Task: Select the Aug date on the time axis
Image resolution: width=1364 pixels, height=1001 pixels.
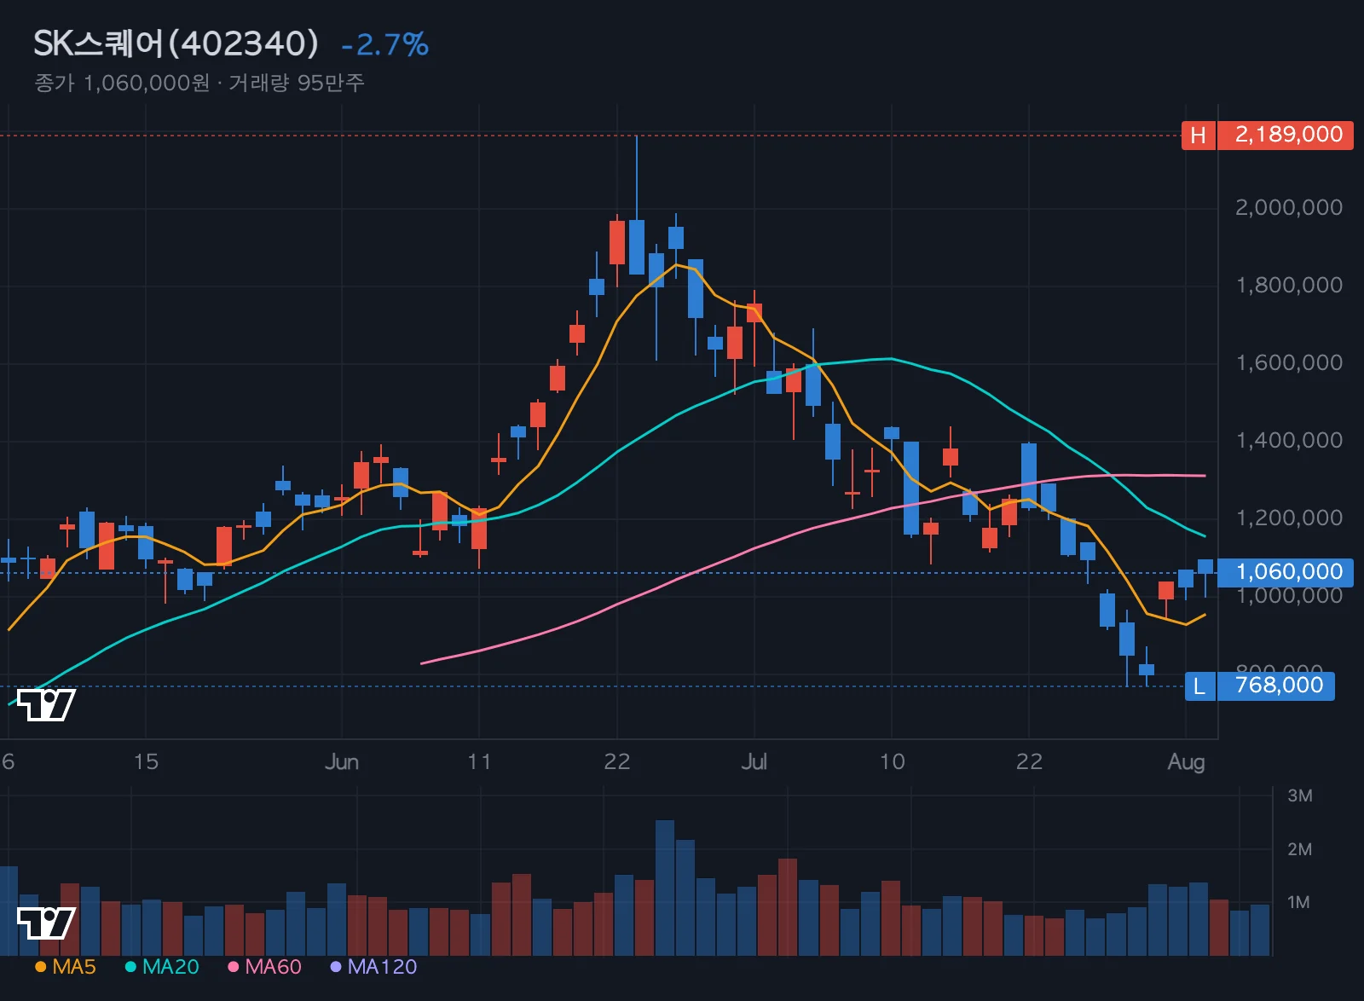Action: [x=1186, y=761]
